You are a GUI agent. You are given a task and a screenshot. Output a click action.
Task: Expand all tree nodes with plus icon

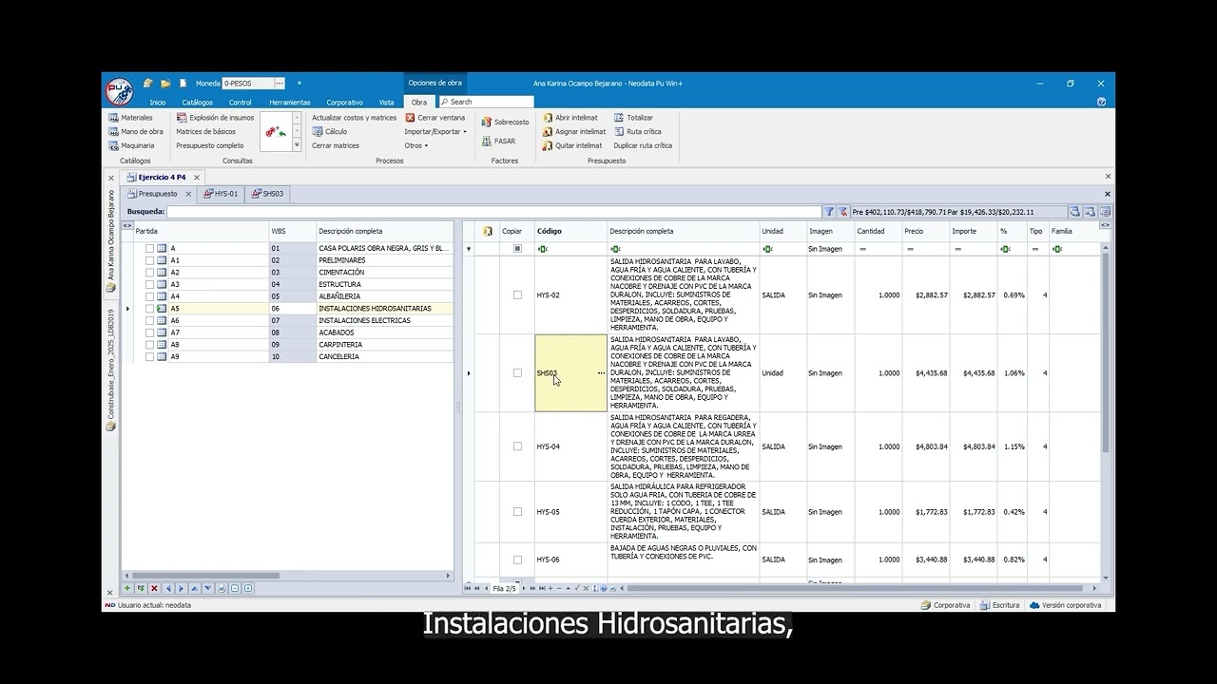(x=248, y=588)
